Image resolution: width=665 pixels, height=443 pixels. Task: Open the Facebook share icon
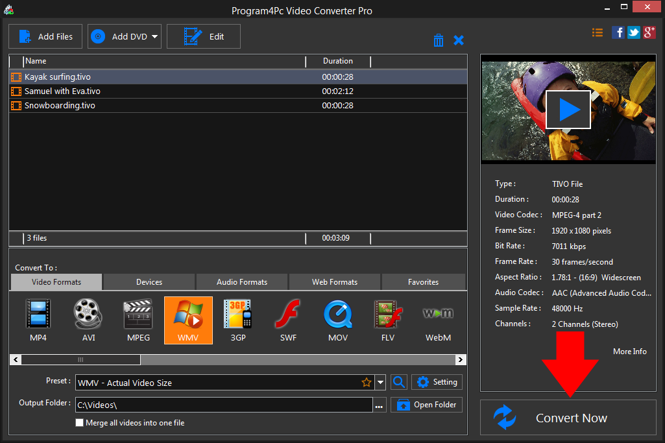click(618, 32)
